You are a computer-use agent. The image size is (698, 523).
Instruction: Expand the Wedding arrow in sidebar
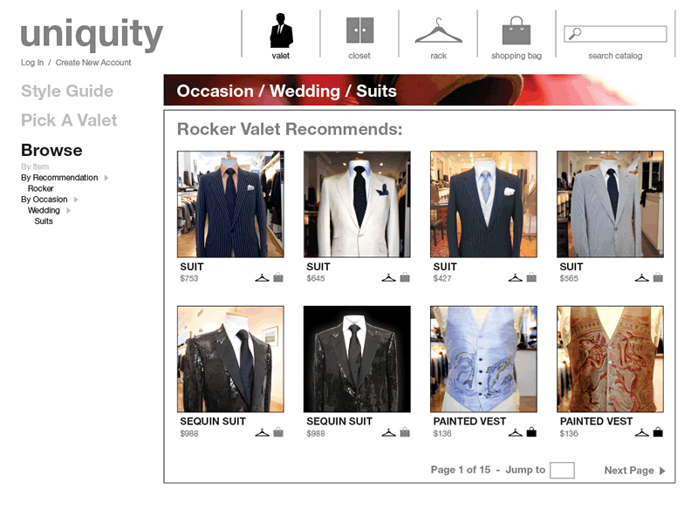tap(69, 210)
